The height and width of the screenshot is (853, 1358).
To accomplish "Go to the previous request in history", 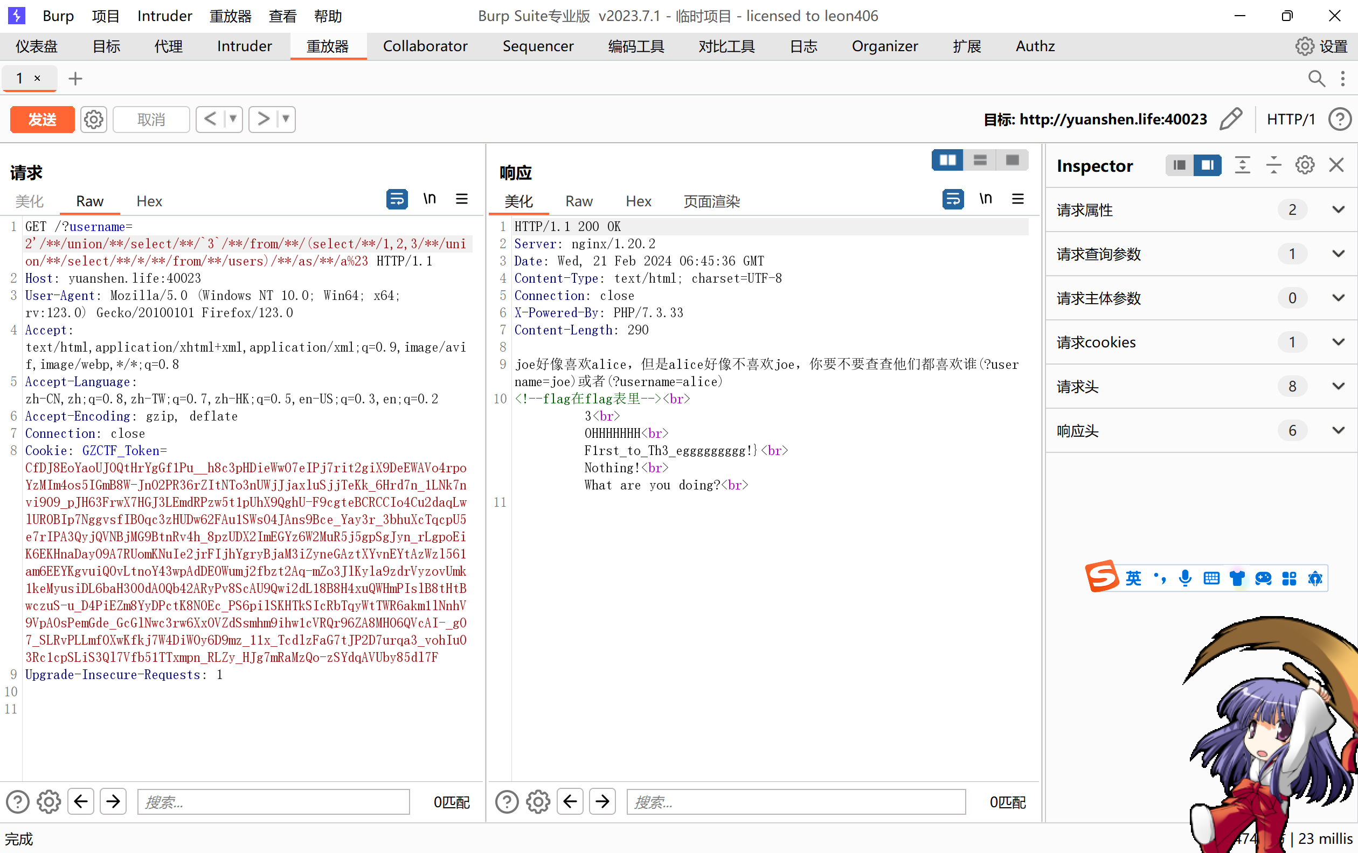I will pyautogui.click(x=210, y=119).
